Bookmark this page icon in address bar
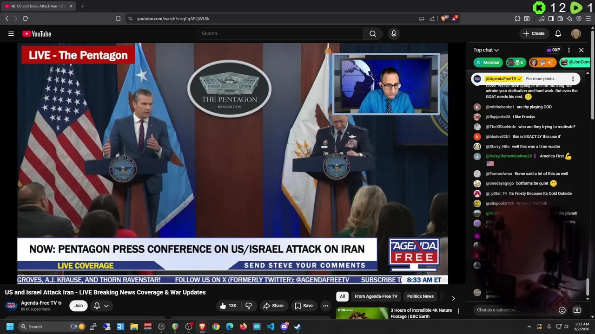 click(x=118, y=19)
